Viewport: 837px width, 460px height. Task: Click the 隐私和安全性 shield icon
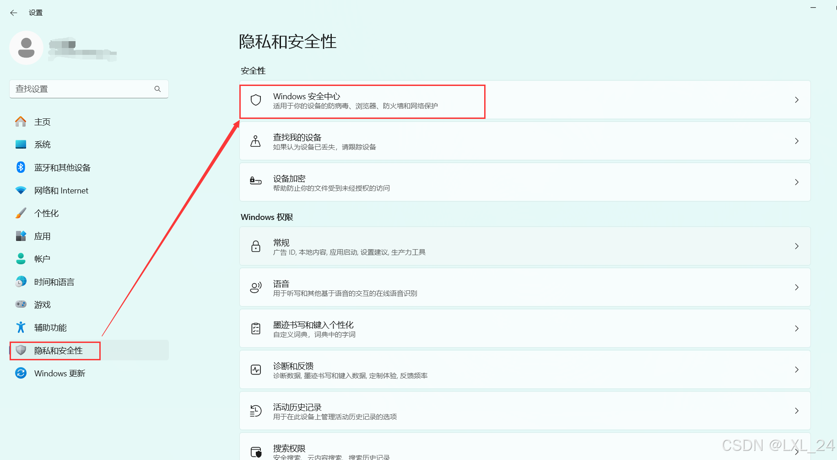click(21, 350)
